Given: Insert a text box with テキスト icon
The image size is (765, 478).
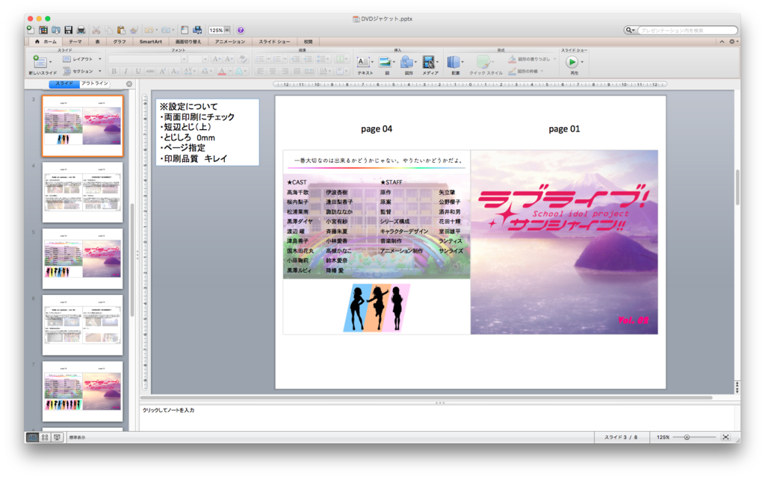Looking at the screenshot, I should [363, 62].
